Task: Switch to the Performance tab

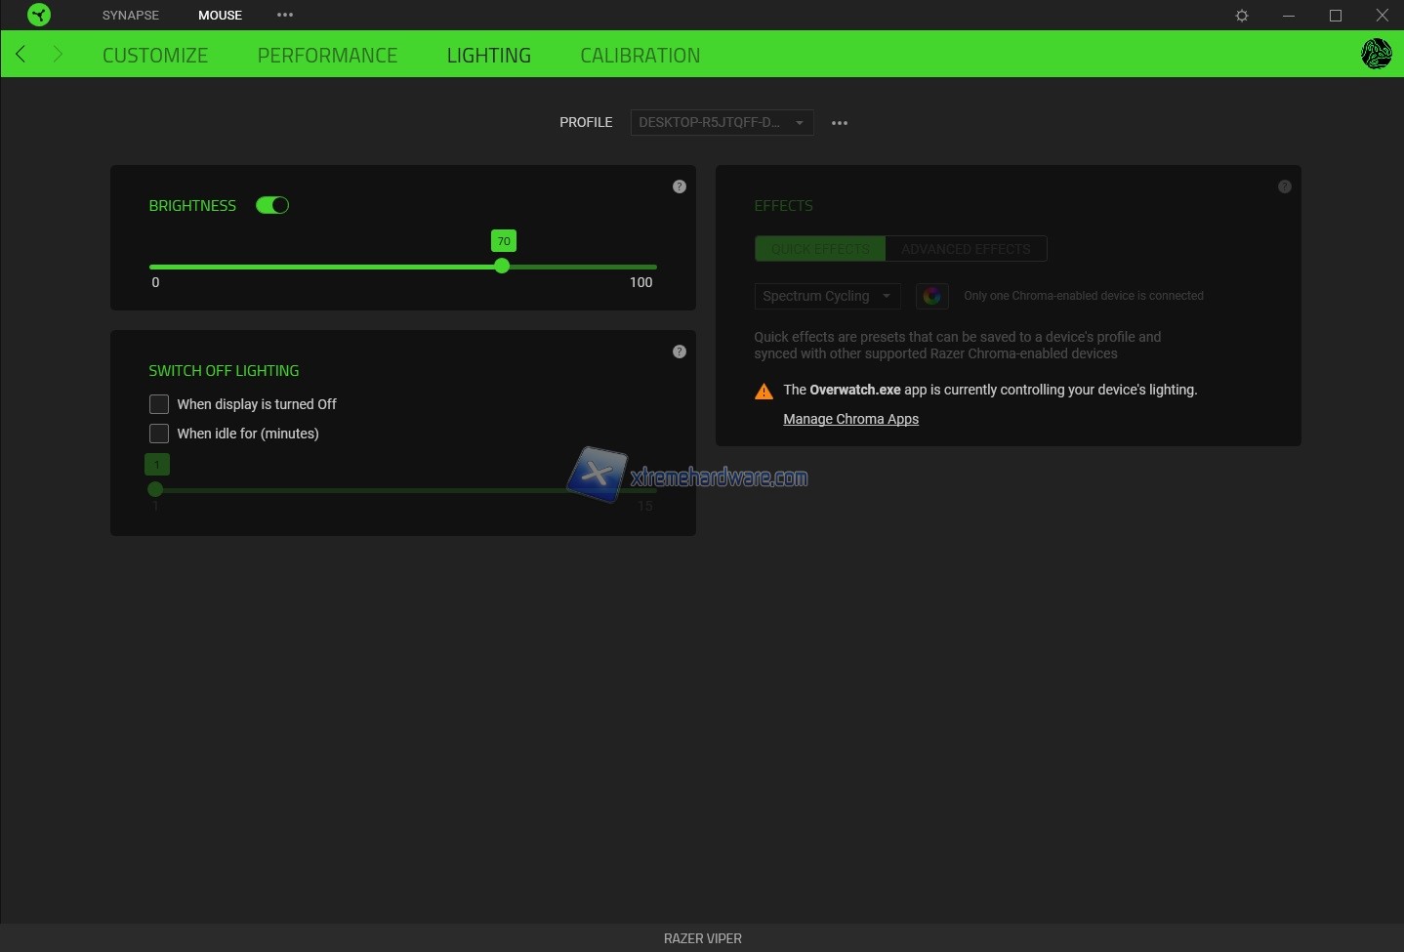Action: (327, 56)
